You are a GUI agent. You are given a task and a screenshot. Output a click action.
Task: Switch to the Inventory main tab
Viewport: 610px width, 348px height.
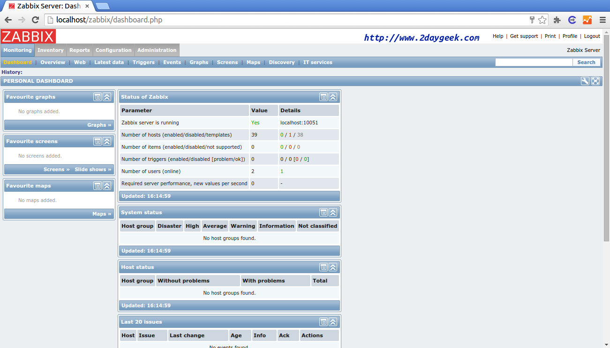[x=51, y=50]
